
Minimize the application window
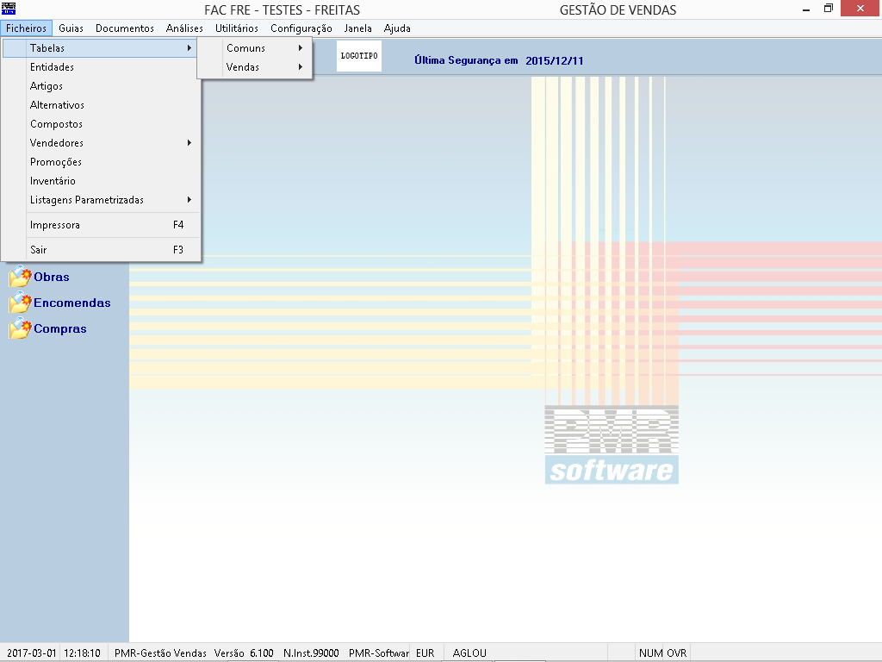click(806, 9)
